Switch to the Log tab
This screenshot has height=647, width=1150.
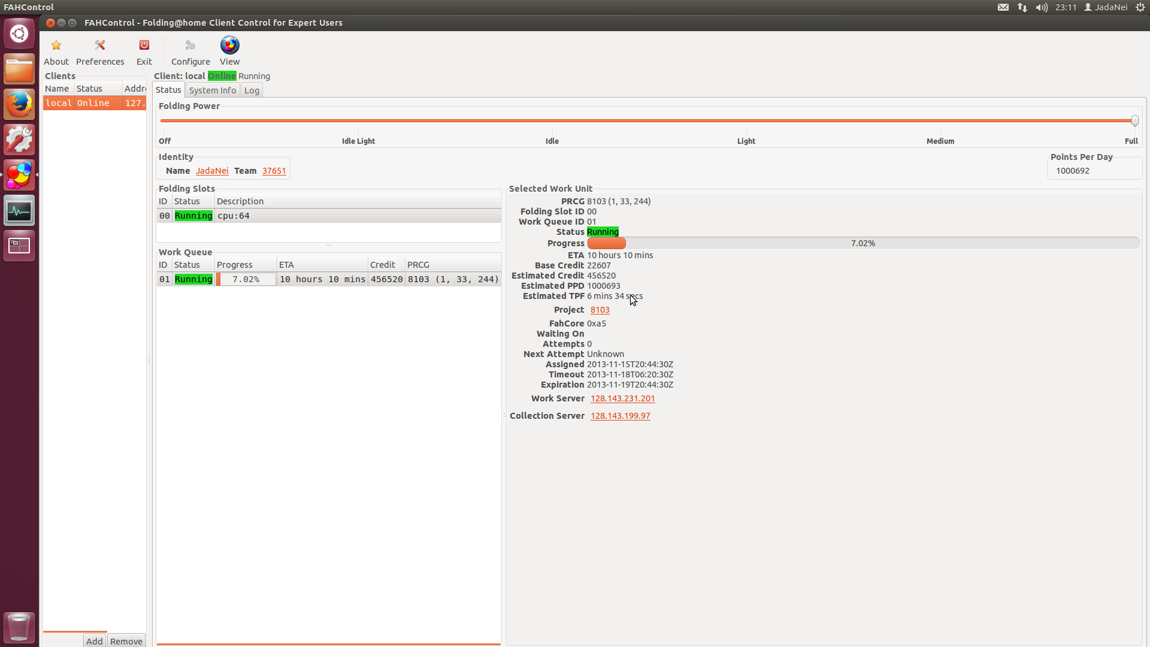(x=252, y=90)
